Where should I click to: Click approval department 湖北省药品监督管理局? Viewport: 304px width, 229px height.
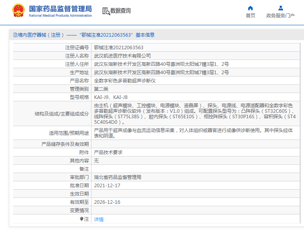(x=117, y=177)
